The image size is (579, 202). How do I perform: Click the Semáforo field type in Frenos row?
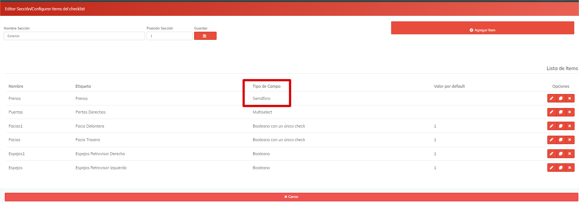(x=261, y=98)
